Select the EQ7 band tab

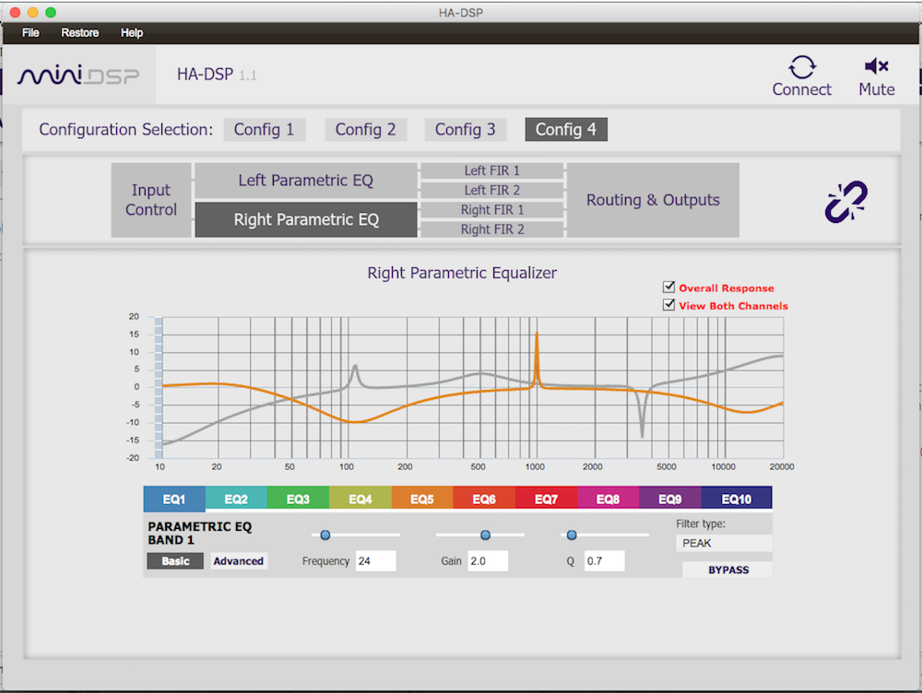(x=546, y=499)
